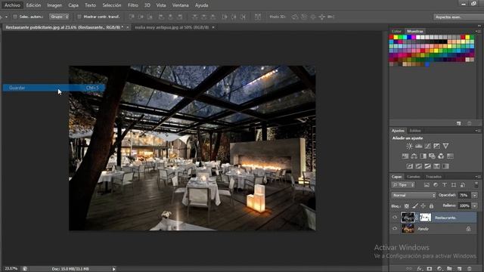Switch to the Canales tab
The height and width of the screenshot is (272, 484).
[414, 177]
